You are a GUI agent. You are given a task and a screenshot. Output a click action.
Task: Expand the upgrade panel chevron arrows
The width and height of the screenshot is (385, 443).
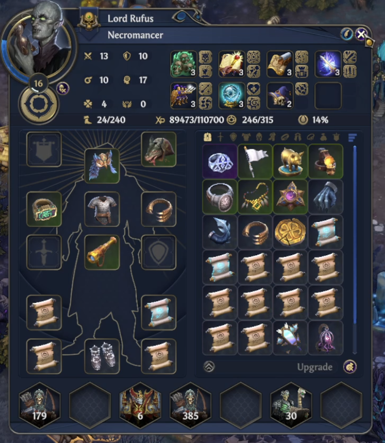point(209,367)
